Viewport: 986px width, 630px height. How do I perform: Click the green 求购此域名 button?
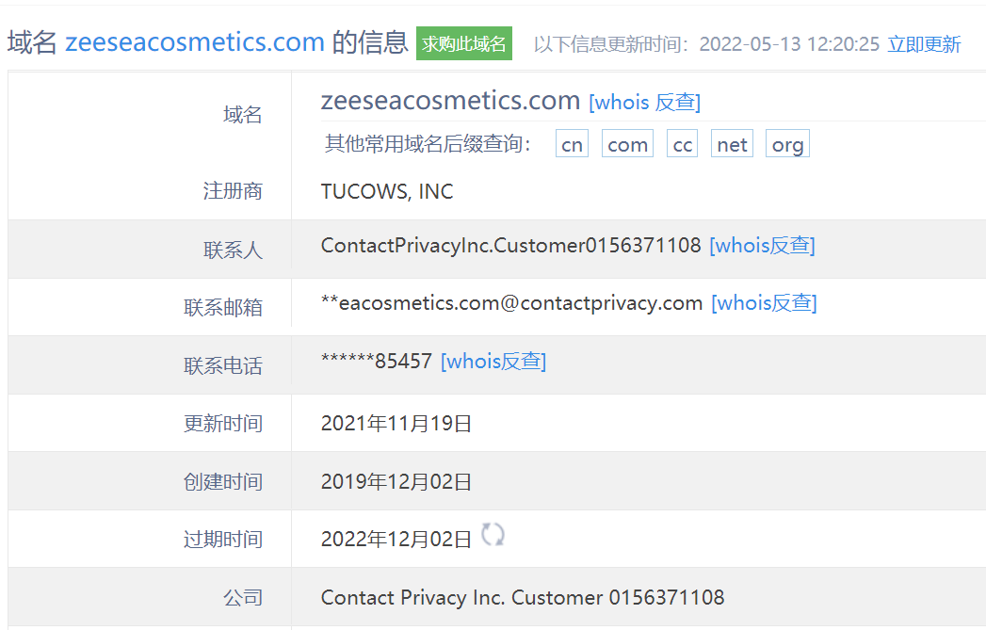pos(464,43)
